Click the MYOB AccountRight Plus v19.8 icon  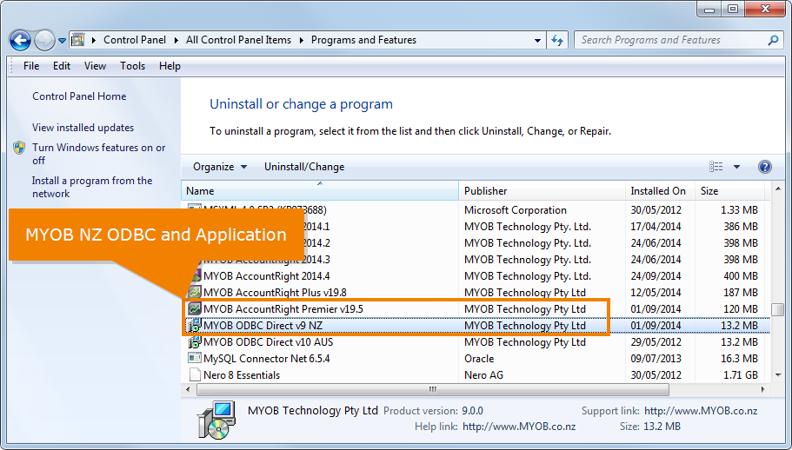point(195,293)
